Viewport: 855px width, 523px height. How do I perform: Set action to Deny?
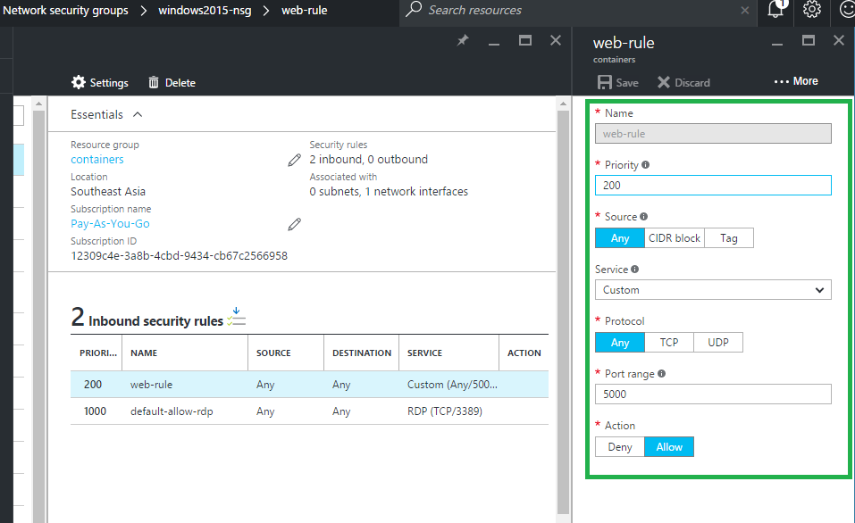point(620,447)
